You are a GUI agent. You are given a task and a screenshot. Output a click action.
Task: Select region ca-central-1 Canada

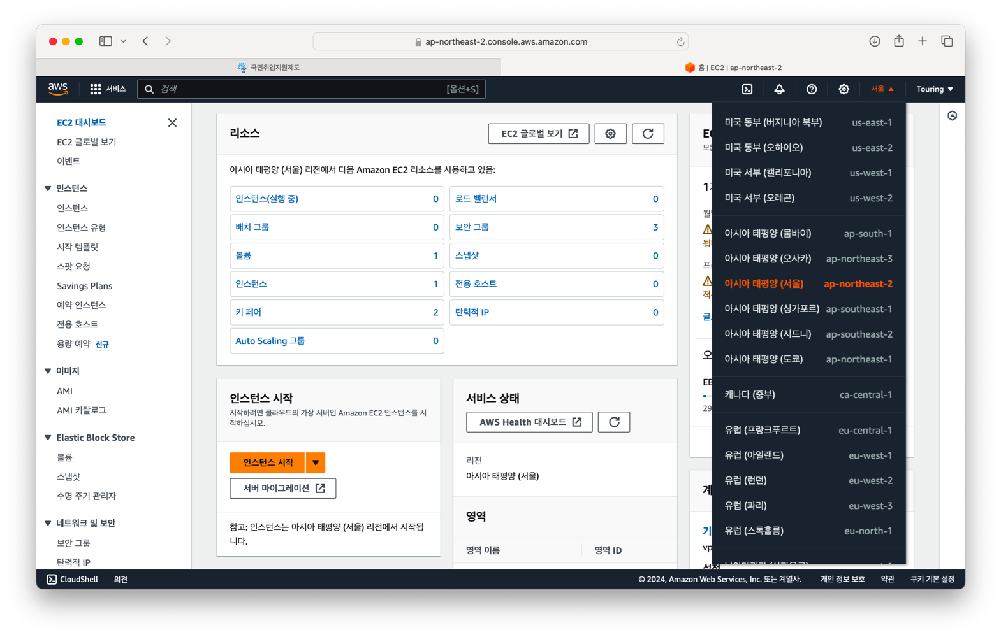[808, 395]
